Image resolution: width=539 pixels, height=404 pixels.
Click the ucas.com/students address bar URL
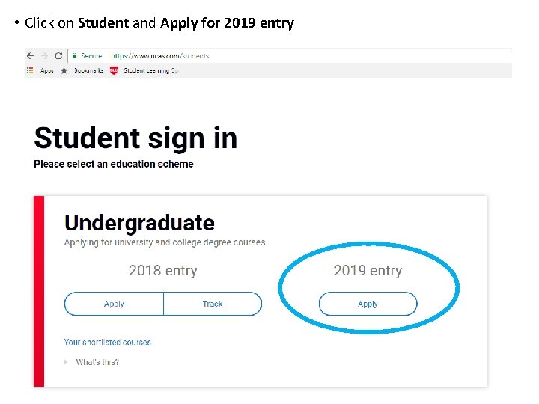(159, 56)
